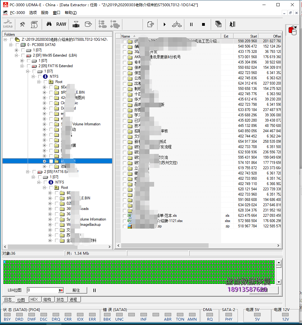
Task: Click the branching nodes toolbar icon
Action: coord(177,25)
